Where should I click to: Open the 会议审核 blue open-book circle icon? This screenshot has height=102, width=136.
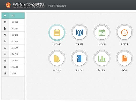(x=80, y=32)
